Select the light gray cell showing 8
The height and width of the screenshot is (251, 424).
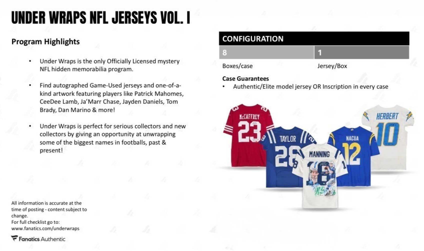266,52
